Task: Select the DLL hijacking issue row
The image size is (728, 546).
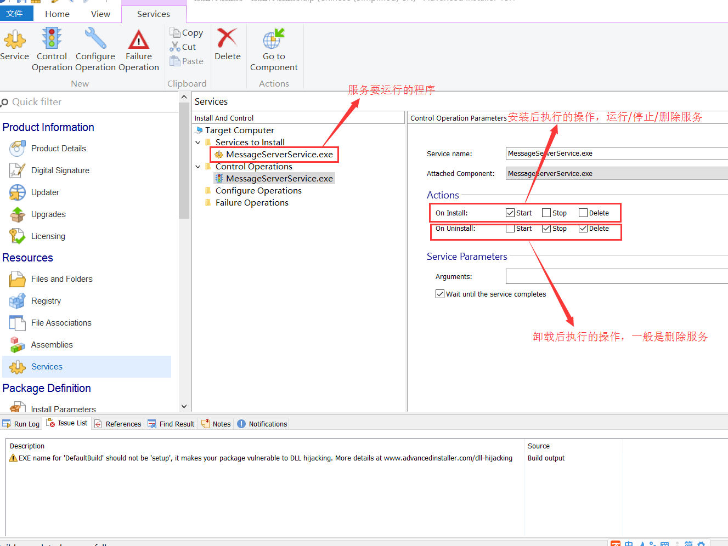Action: pos(261,458)
